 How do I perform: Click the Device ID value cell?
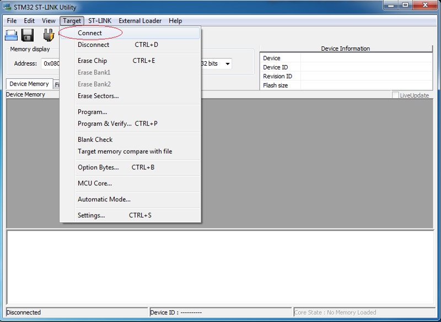pyautogui.click(x=366, y=67)
